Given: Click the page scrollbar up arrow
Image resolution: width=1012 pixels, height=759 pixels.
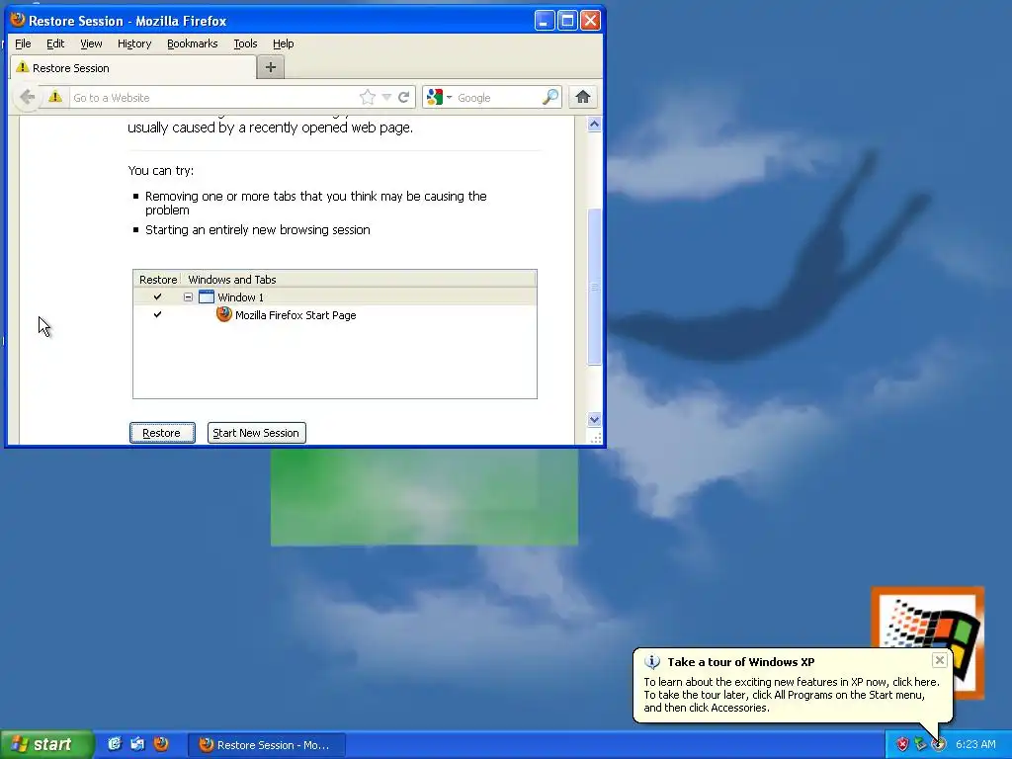Looking at the screenshot, I should [594, 124].
